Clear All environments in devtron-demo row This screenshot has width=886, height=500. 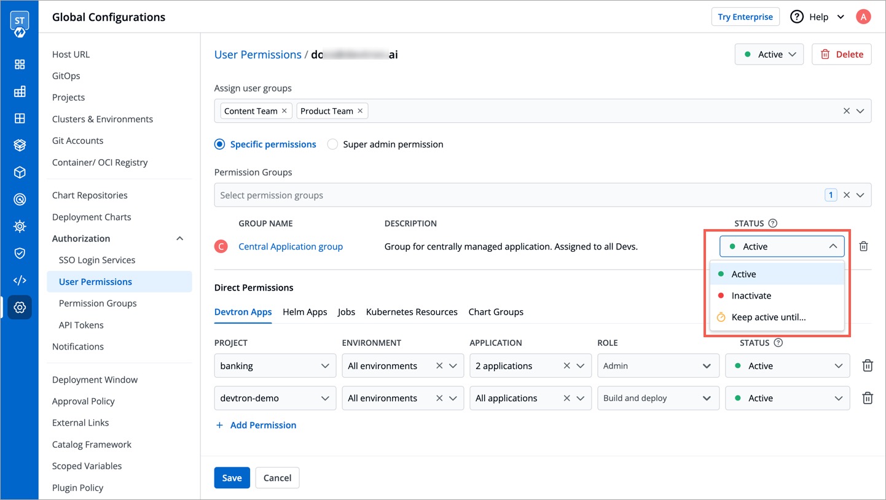(x=439, y=398)
